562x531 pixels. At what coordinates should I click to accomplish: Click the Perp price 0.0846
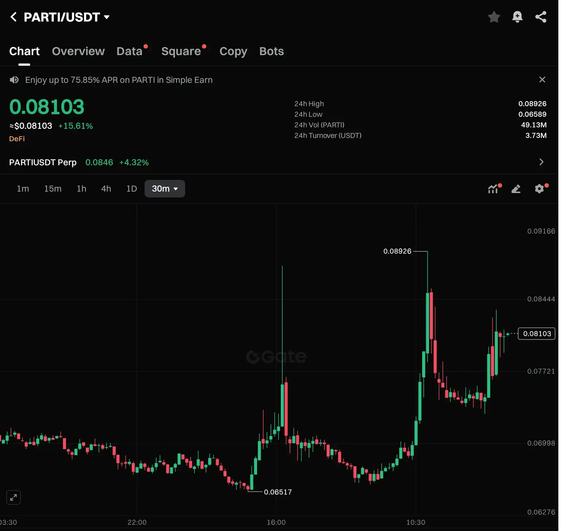pyautogui.click(x=99, y=162)
